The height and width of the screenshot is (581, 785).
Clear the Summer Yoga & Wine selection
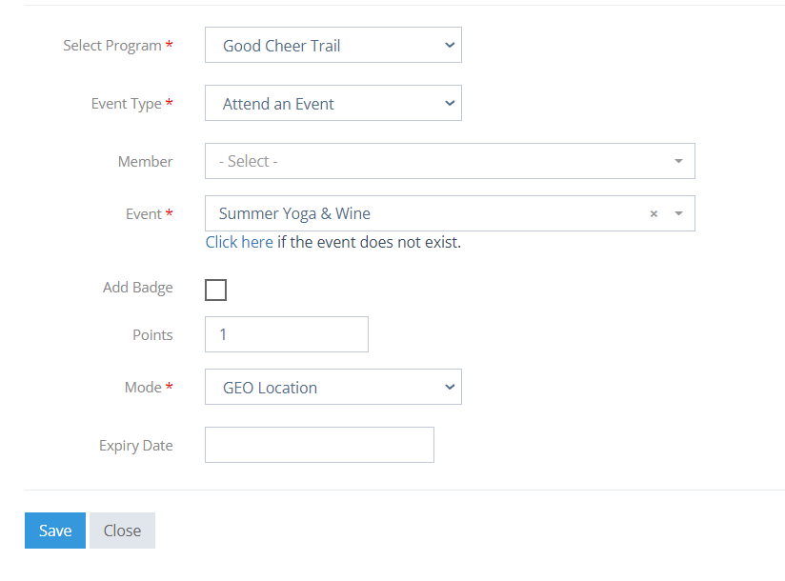[x=654, y=213]
